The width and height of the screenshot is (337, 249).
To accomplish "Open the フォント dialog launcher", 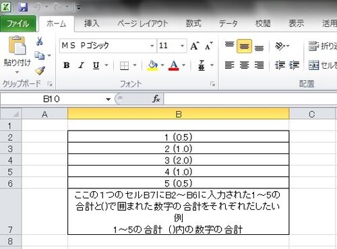I will click(x=212, y=84).
